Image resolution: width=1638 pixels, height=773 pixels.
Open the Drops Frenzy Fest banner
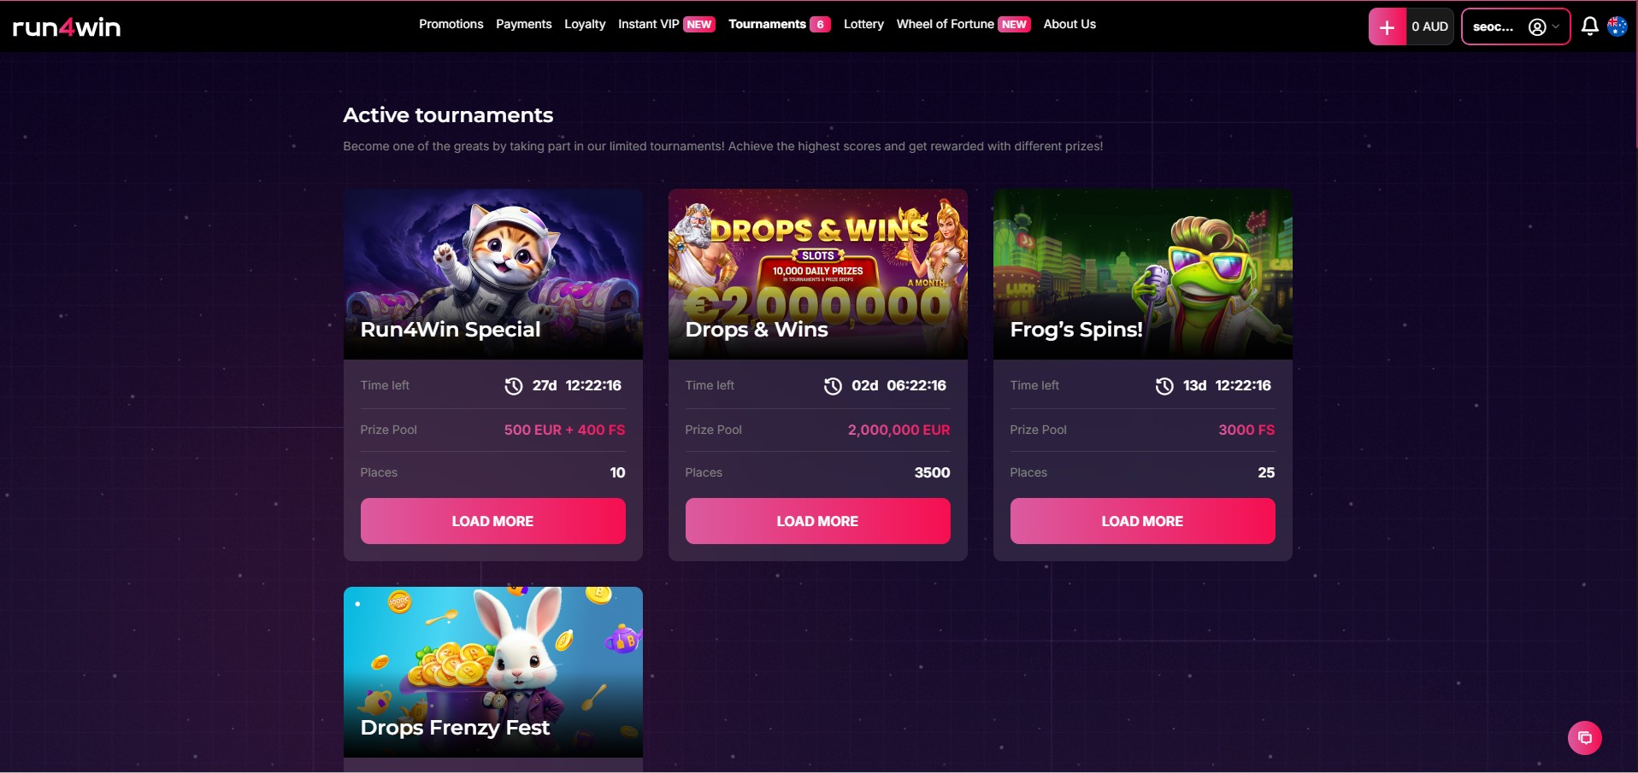pyautogui.click(x=492, y=671)
